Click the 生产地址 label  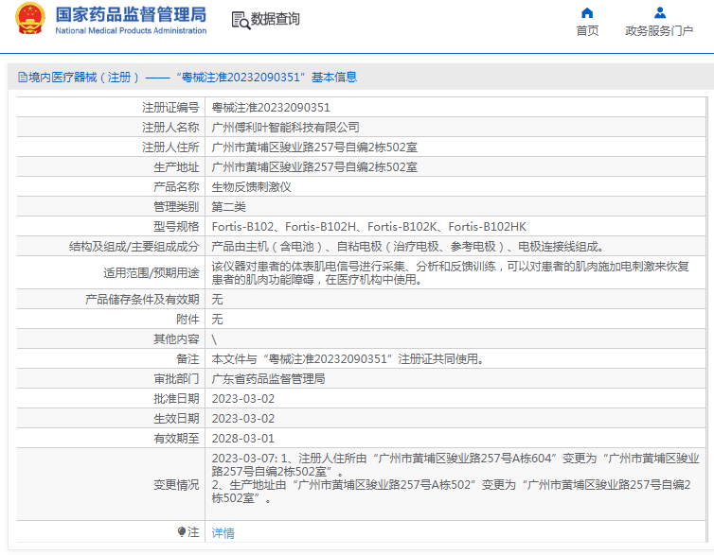(176, 167)
